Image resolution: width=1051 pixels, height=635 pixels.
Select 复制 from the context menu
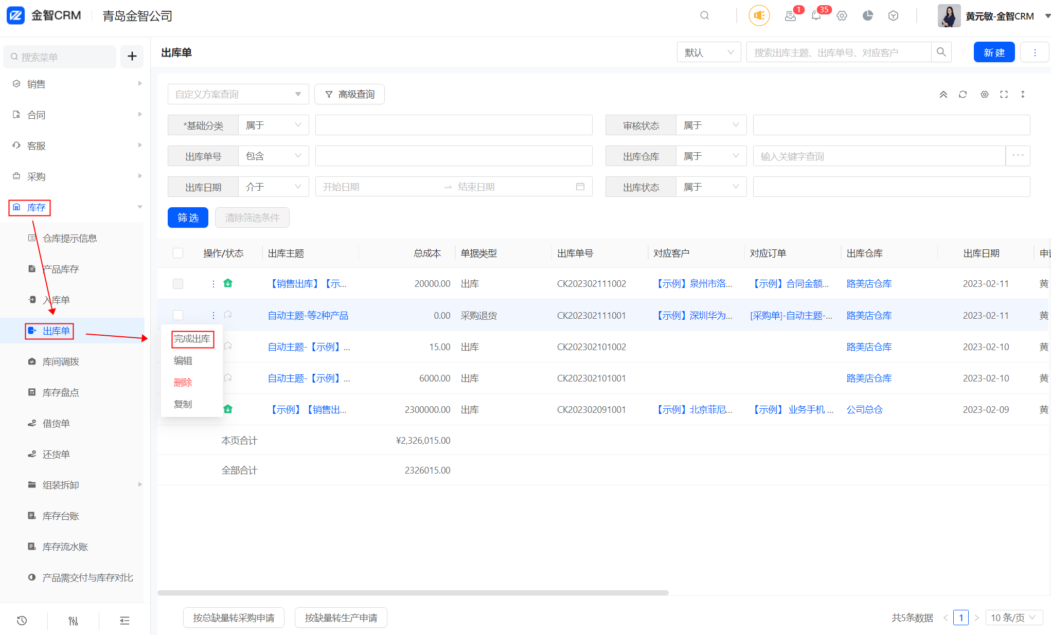click(183, 404)
